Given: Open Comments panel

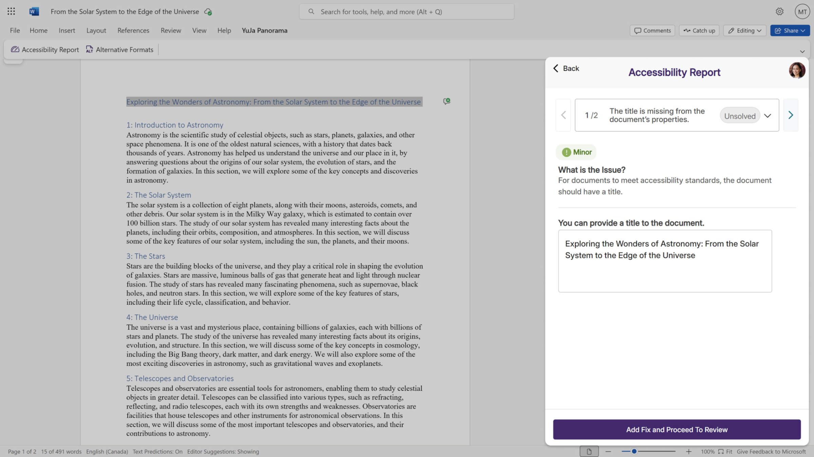Looking at the screenshot, I should [x=652, y=30].
